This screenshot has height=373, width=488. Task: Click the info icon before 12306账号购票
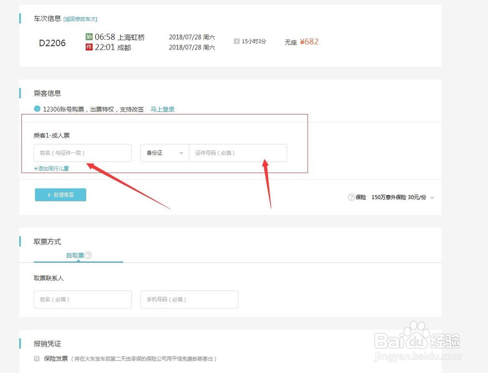[x=38, y=110]
